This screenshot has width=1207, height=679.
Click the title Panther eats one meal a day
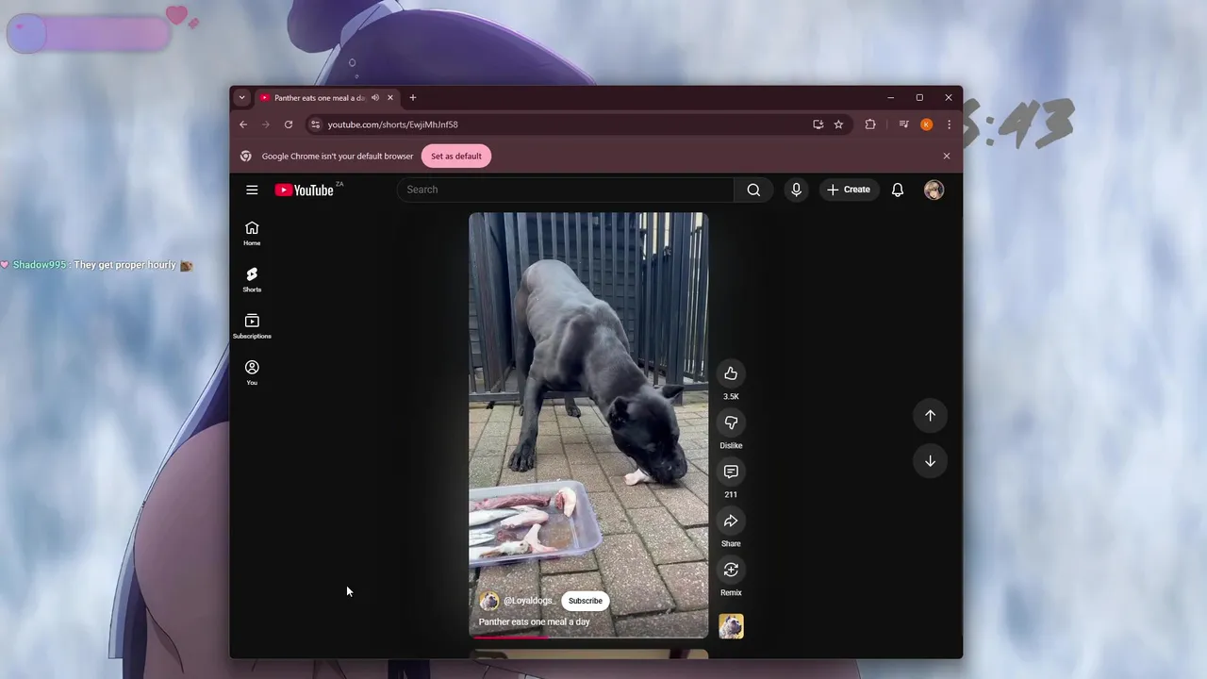coord(535,622)
